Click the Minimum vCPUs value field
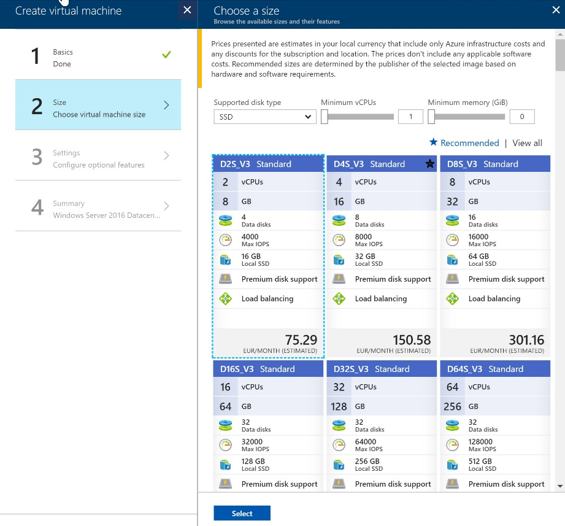Image resolution: width=565 pixels, height=526 pixels. pos(410,117)
